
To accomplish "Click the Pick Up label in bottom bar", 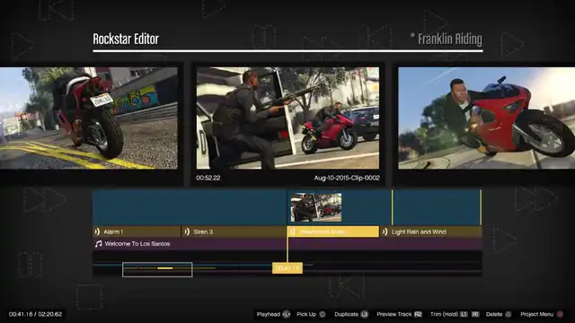I will (x=306, y=314).
